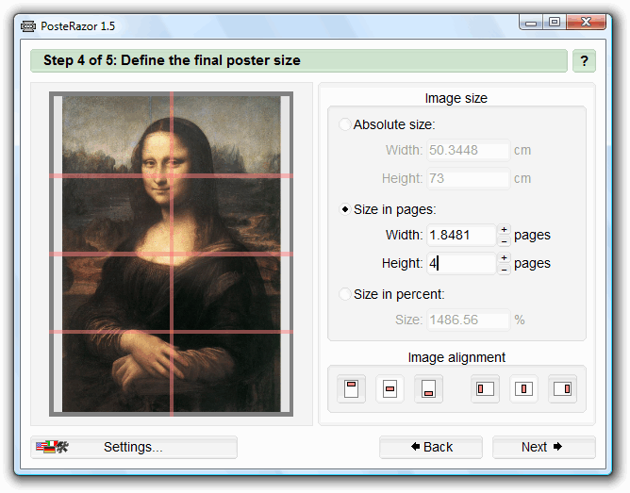Open the Settings dialog

[x=133, y=447]
